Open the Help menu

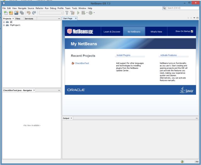pyautogui.click(x=90, y=8)
